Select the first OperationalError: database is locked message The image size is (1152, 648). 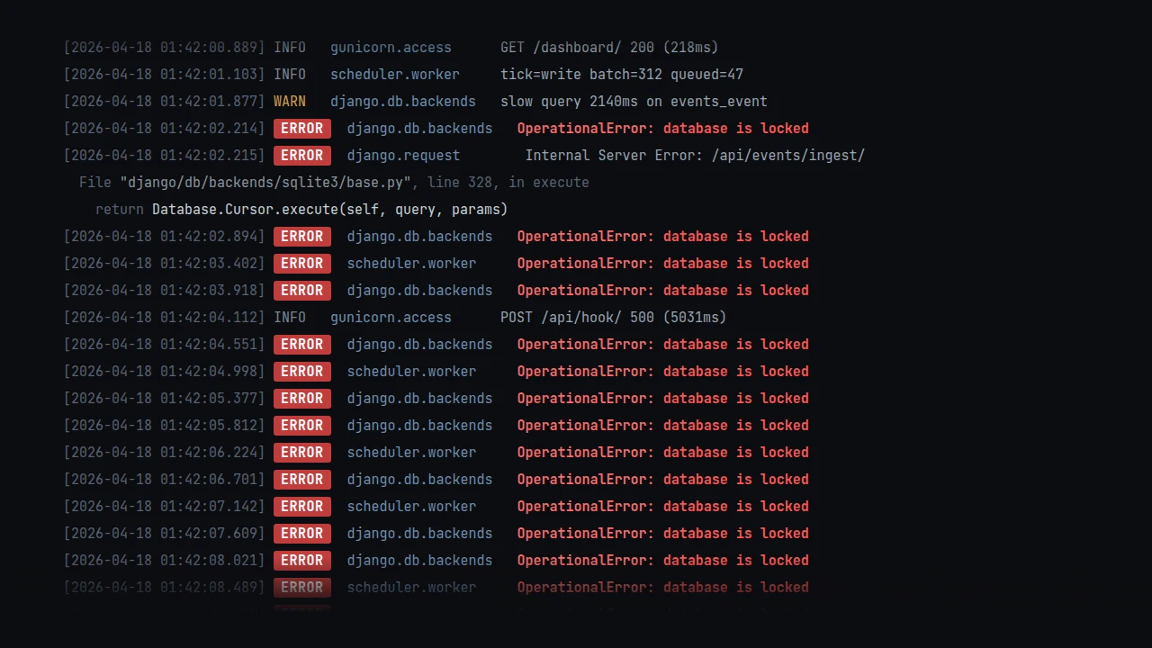pos(662,128)
